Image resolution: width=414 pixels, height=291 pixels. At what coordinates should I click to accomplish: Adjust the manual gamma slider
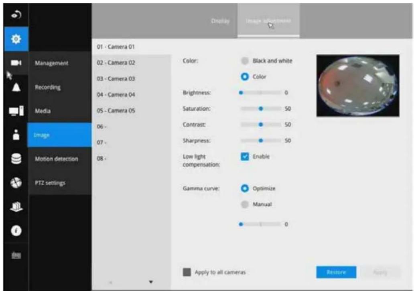[x=261, y=224]
